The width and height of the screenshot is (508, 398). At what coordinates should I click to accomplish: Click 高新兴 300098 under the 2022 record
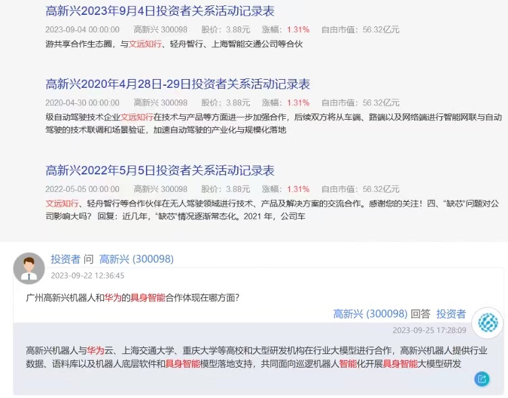(x=161, y=189)
